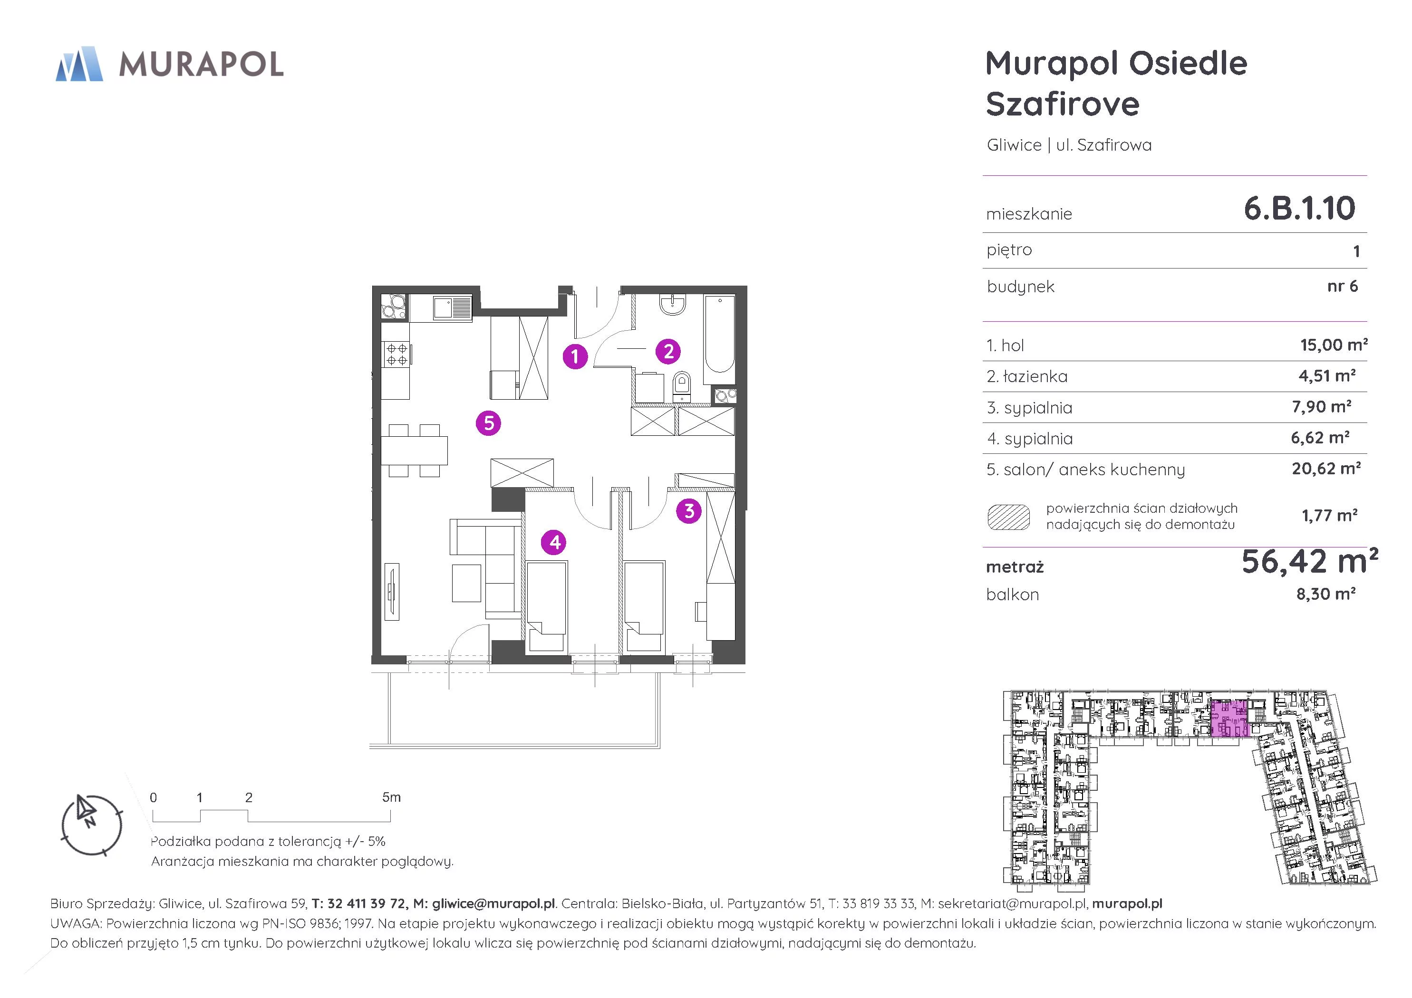
Task: Click the kitchen sink symbol
Action: pos(452,307)
